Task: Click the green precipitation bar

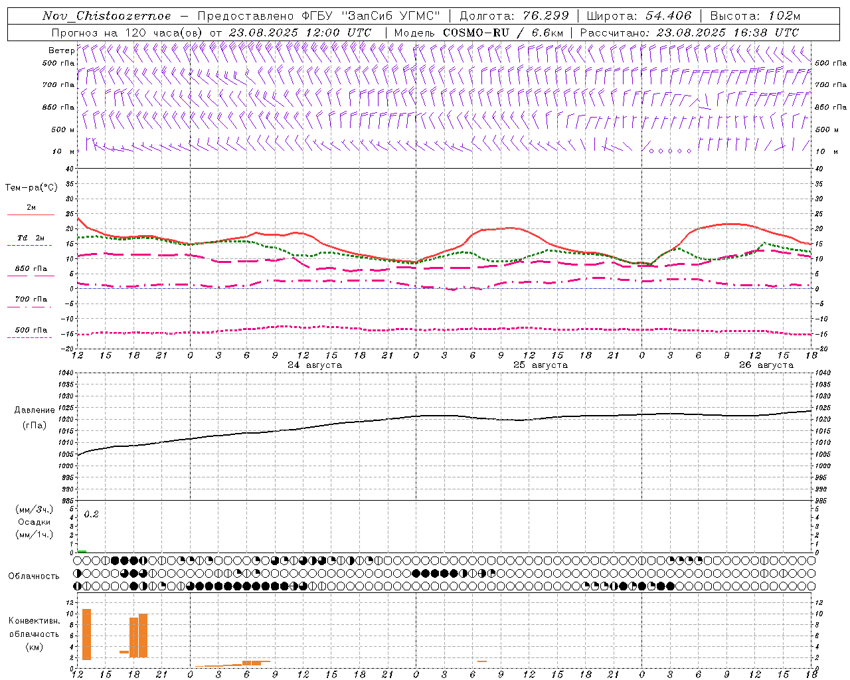Action: (x=82, y=551)
